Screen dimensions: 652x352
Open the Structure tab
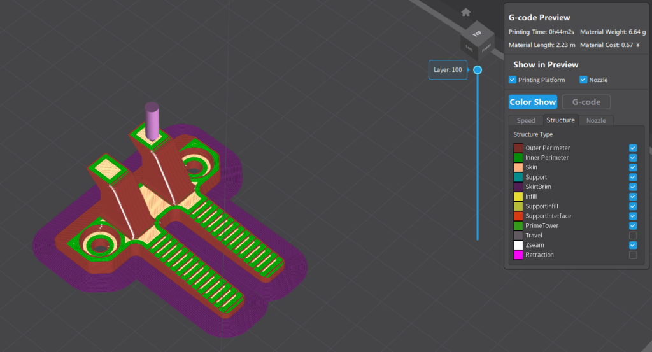560,120
